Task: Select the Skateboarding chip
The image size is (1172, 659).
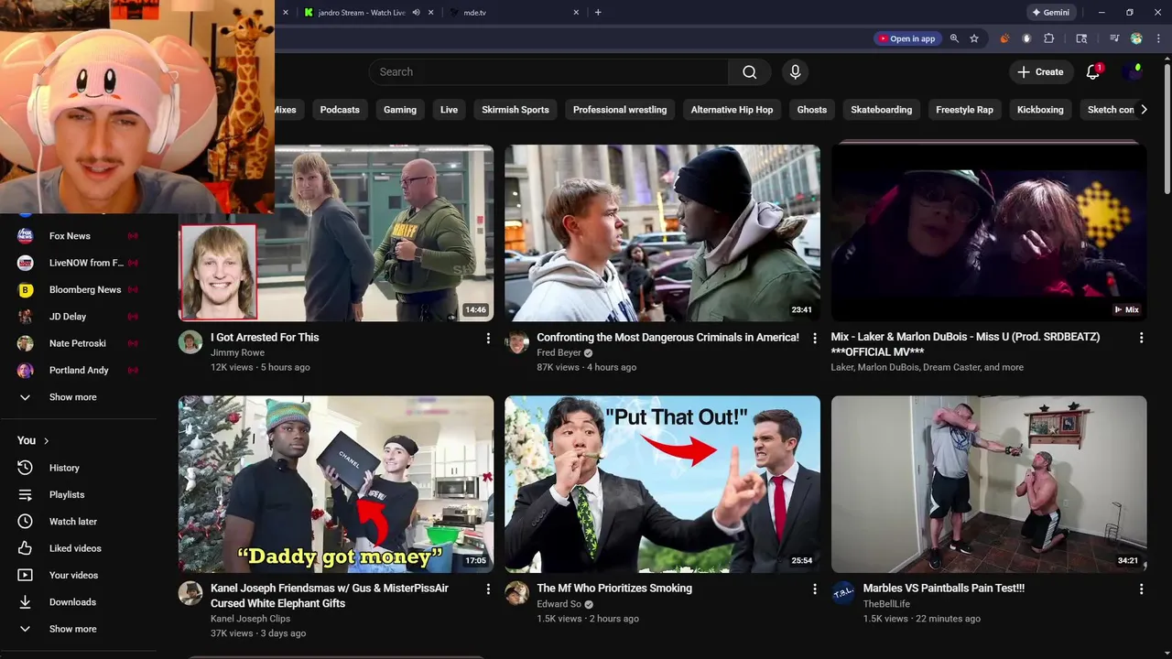Action: (x=881, y=110)
